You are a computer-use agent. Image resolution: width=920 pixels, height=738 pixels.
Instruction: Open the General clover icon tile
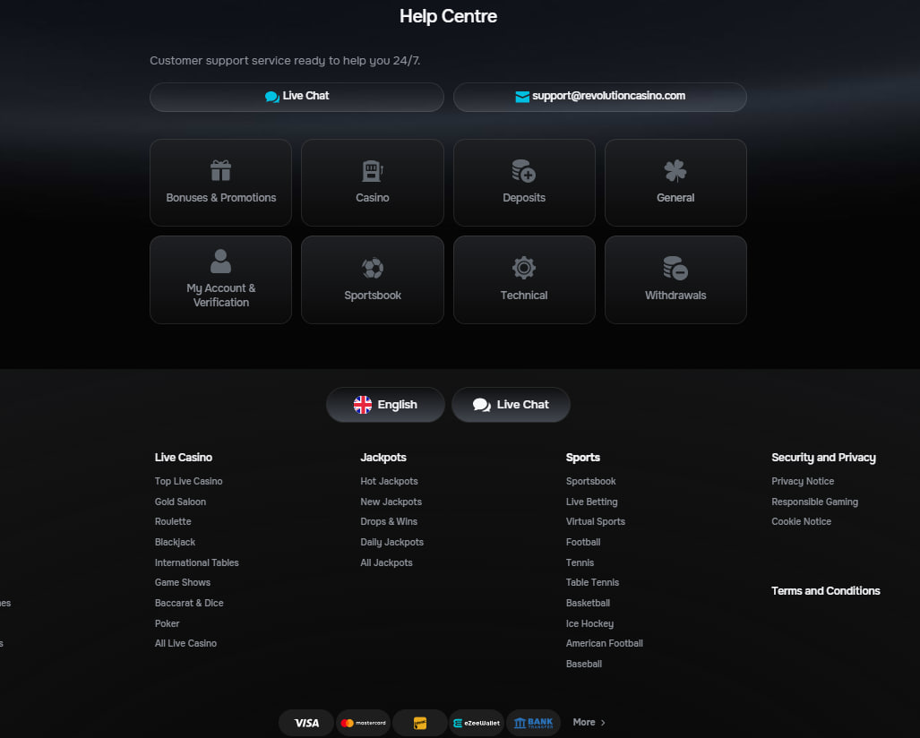coord(675,170)
